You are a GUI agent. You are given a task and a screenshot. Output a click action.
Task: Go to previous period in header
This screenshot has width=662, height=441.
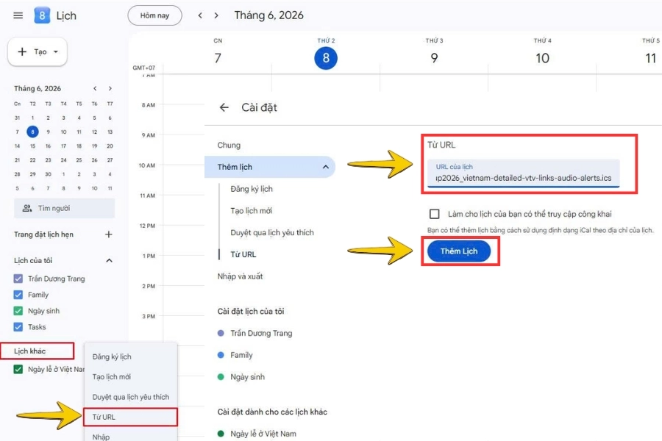(x=200, y=15)
